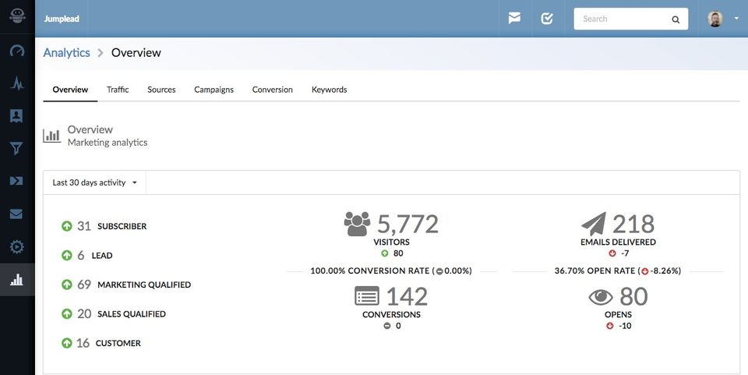This screenshot has width=748, height=375.
Task: Select the funnel icon in sidebar
Action: click(17, 149)
